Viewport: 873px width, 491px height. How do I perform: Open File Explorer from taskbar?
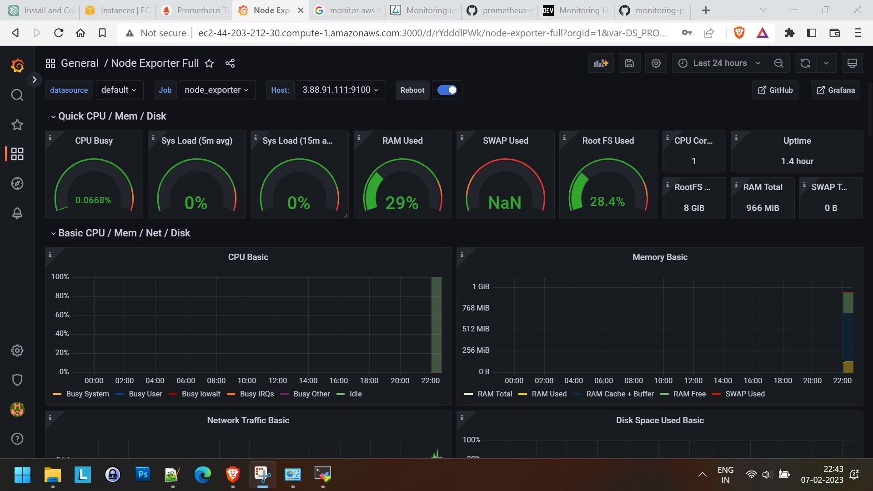[x=53, y=475]
